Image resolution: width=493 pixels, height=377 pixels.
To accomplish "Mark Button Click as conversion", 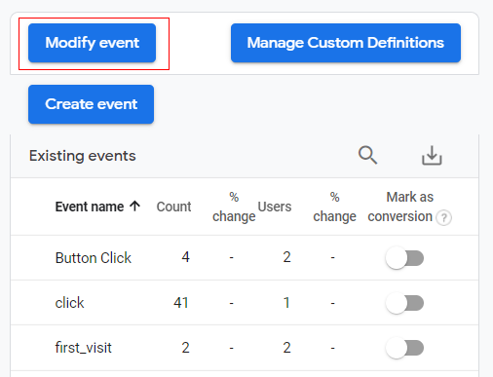I will pos(404,258).
